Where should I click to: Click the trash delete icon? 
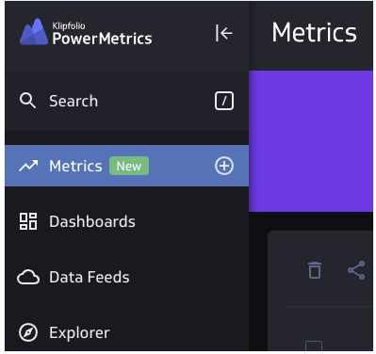click(x=315, y=270)
